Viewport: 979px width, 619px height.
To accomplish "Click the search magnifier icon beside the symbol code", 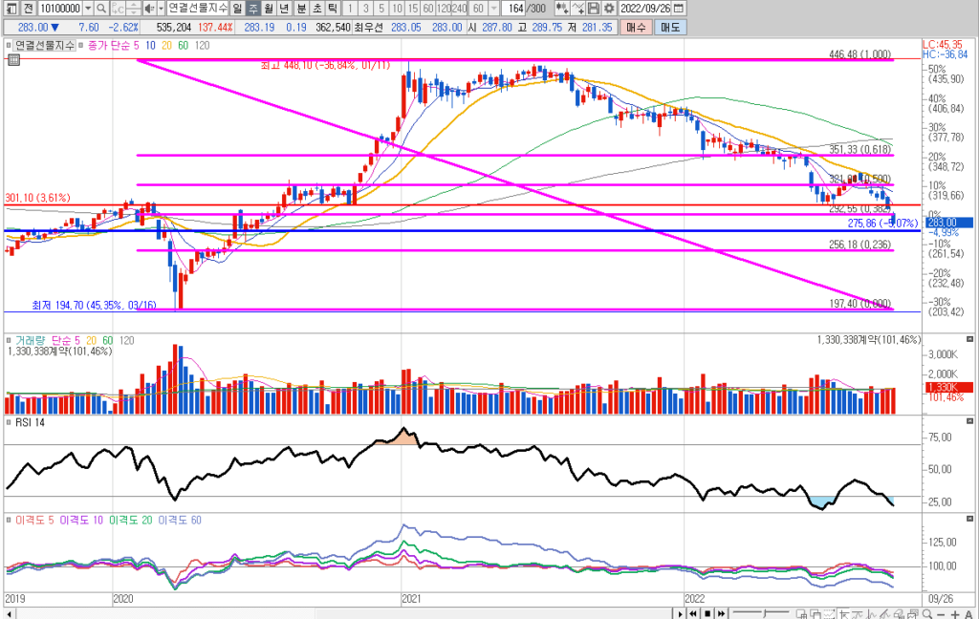I will coord(100,8).
